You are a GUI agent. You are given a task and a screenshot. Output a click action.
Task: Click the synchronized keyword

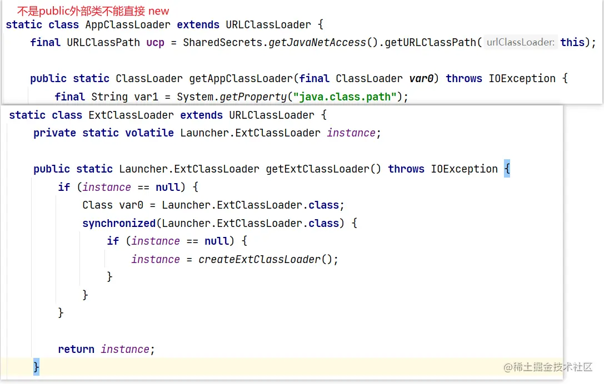coord(119,223)
